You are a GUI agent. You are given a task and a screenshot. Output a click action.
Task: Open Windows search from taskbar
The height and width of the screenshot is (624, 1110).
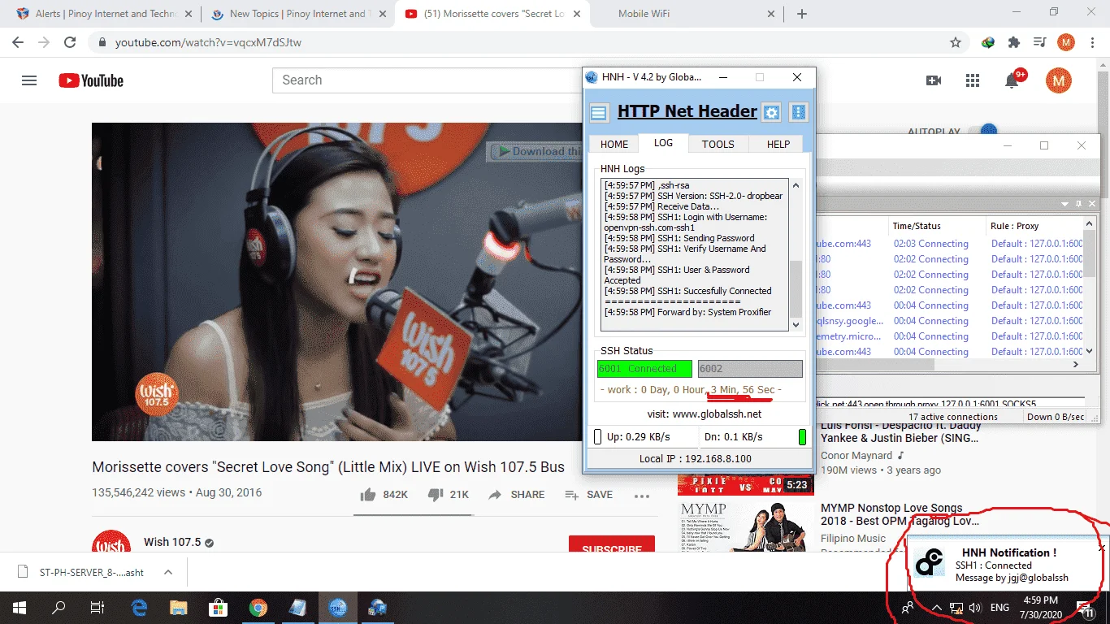(59, 608)
